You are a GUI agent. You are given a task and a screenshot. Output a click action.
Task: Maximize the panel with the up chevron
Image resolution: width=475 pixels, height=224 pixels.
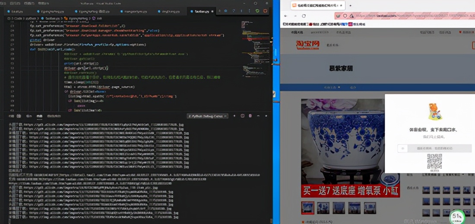point(258,116)
